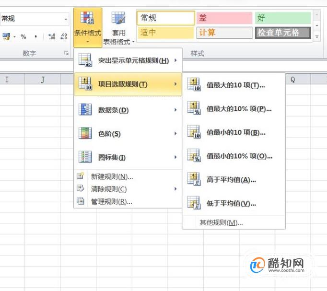
Task: Choose 值最小的10项(B)... option
Action: tap(234, 132)
